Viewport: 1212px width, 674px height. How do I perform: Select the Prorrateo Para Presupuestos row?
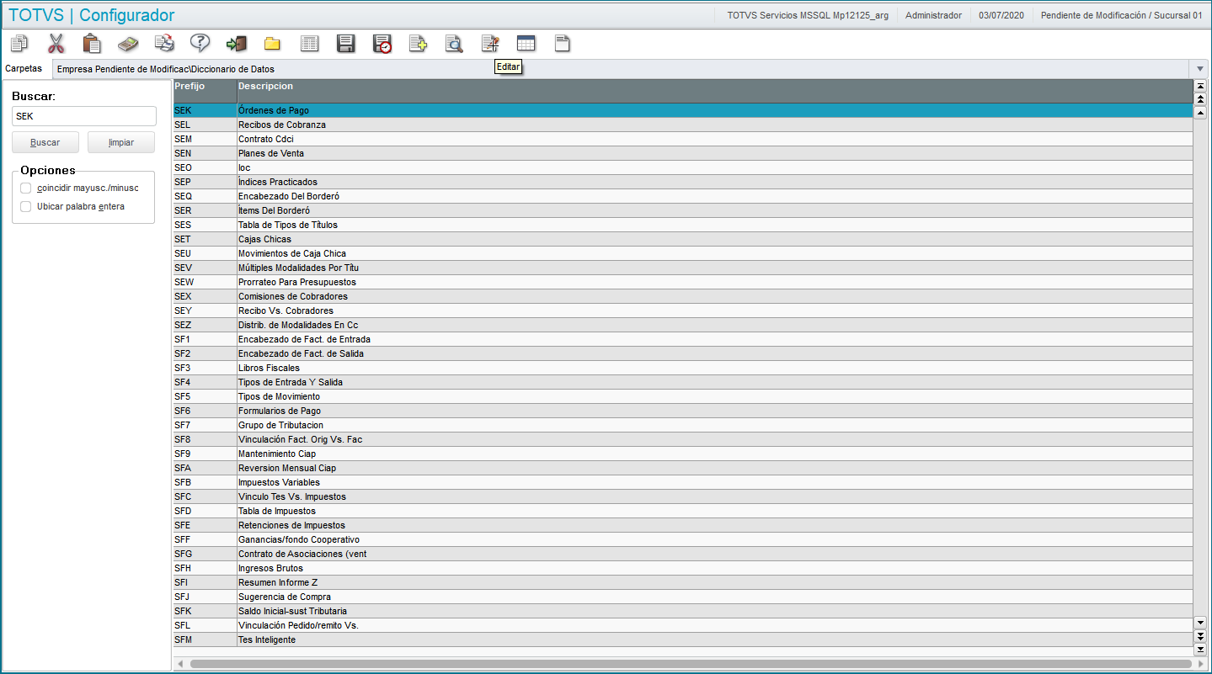point(683,282)
